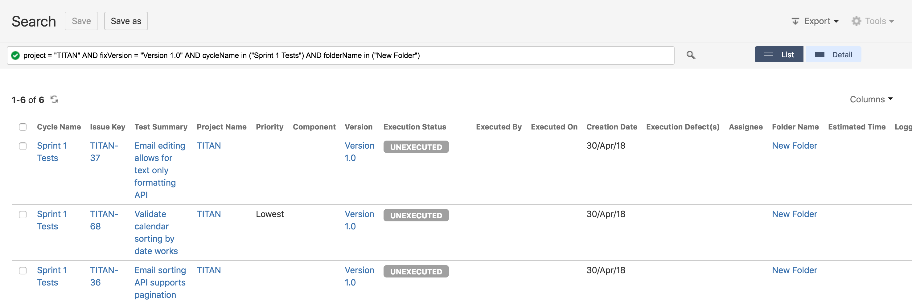Click the search magnifier icon
This screenshot has height=304, width=912.
(x=690, y=55)
